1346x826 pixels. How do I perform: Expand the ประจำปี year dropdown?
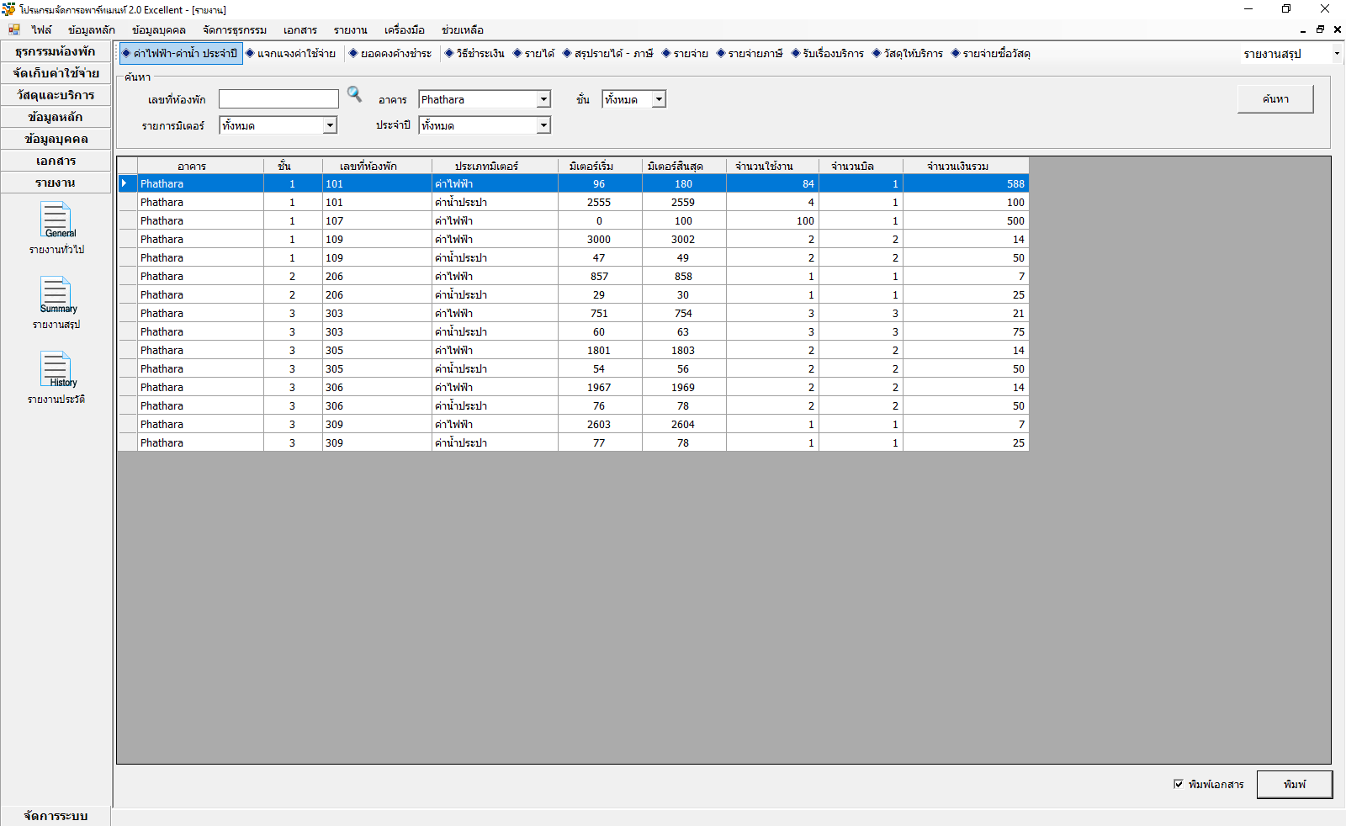(543, 125)
